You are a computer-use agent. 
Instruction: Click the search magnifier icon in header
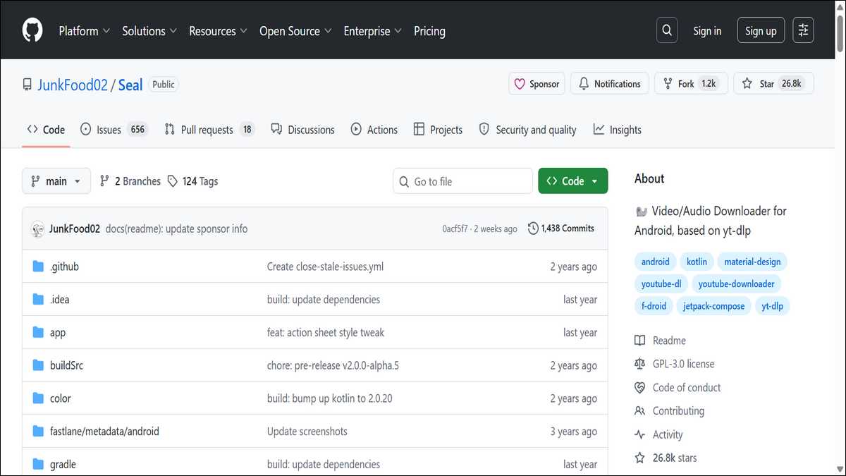click(666, 30)
